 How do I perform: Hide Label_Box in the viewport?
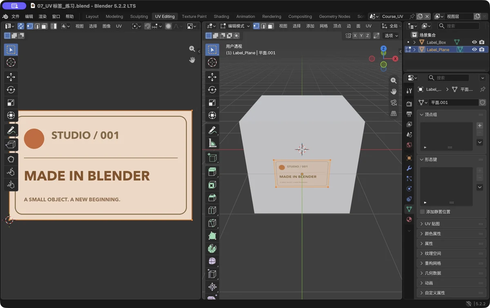pyautogui.click(x=474, y=42)
